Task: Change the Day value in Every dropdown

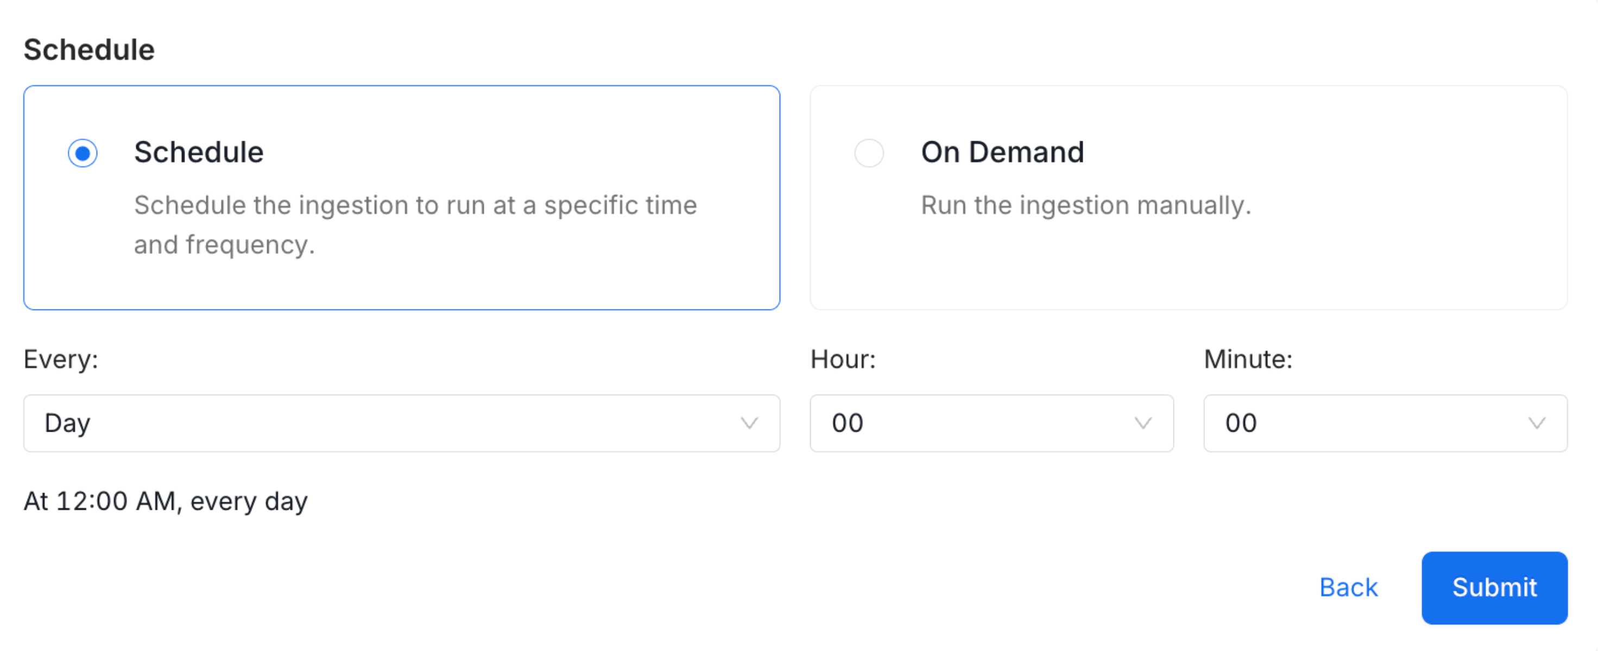Action: point(402,424)
